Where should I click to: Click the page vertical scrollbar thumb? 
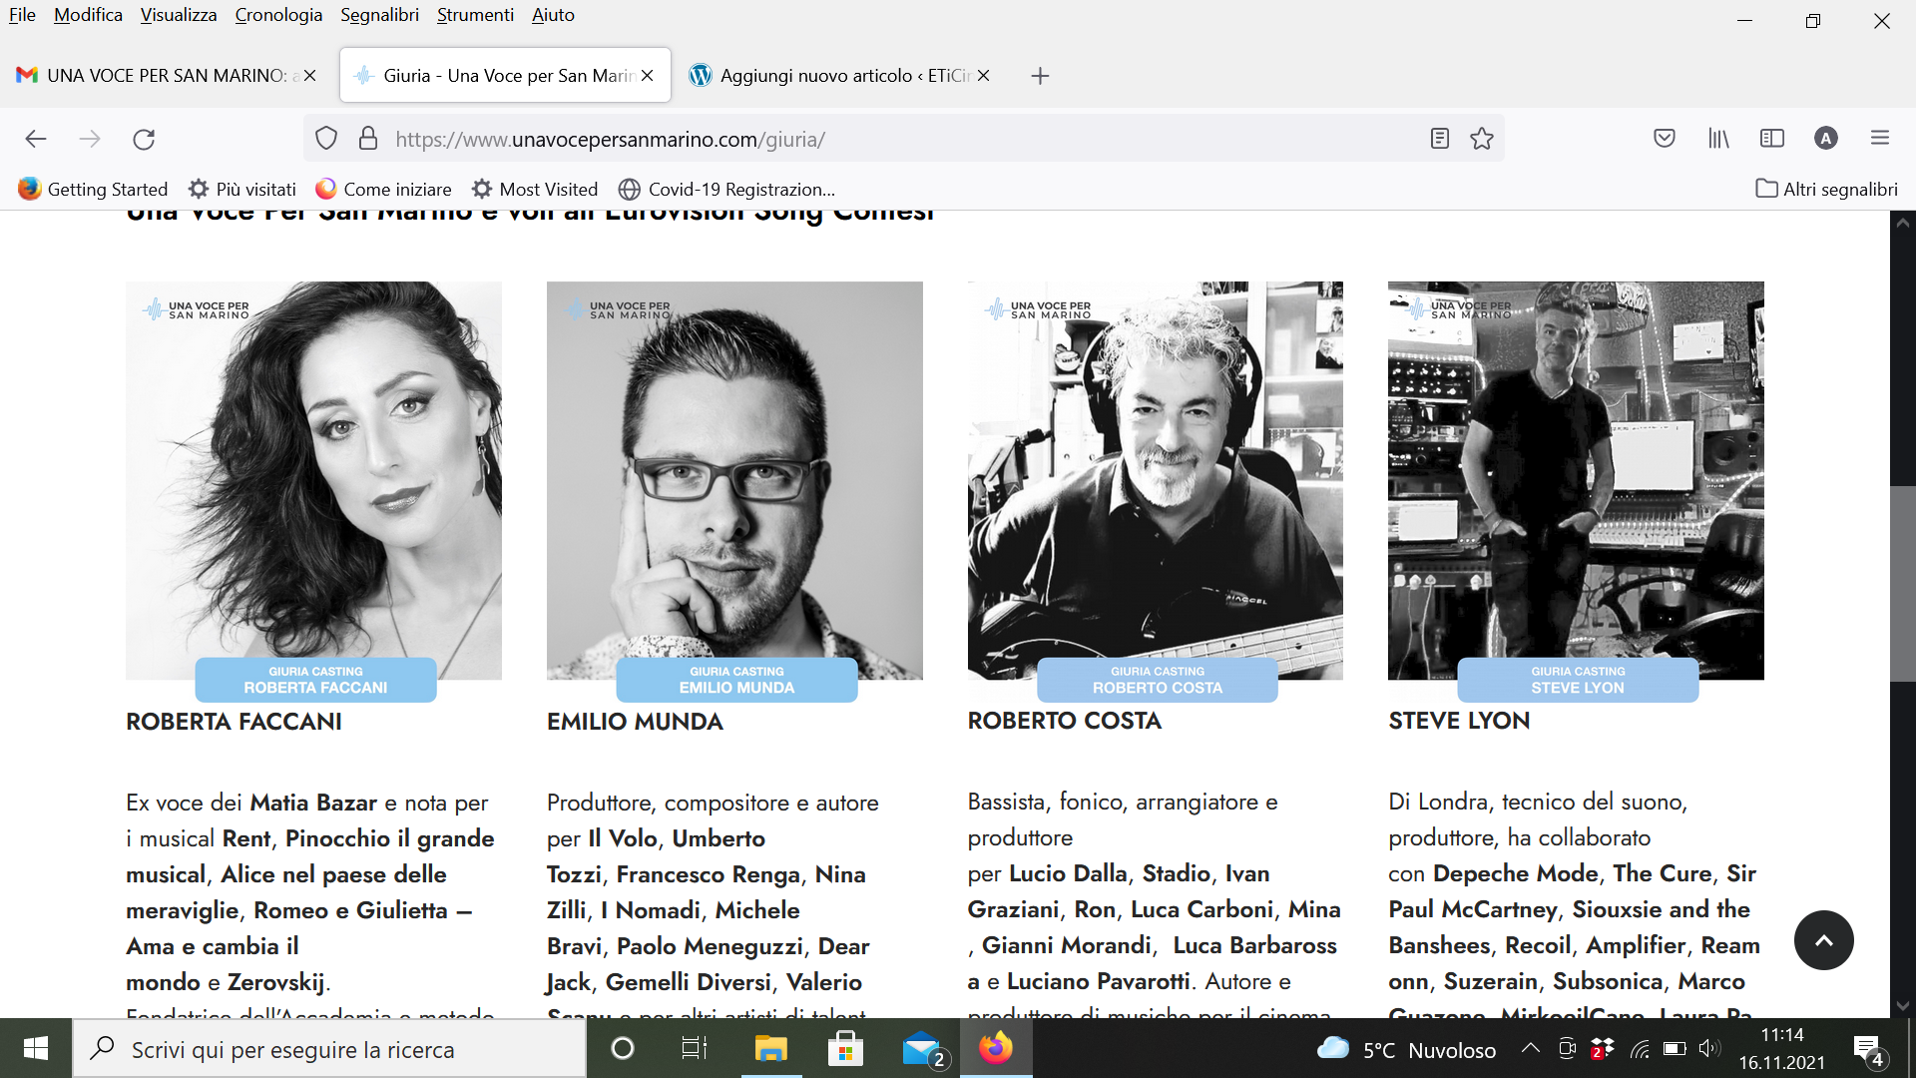(x=1902, y=584)
